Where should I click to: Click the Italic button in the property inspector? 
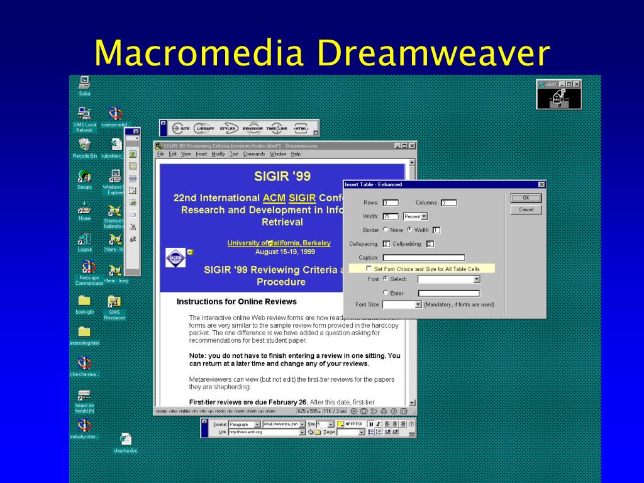click(378, 425)
